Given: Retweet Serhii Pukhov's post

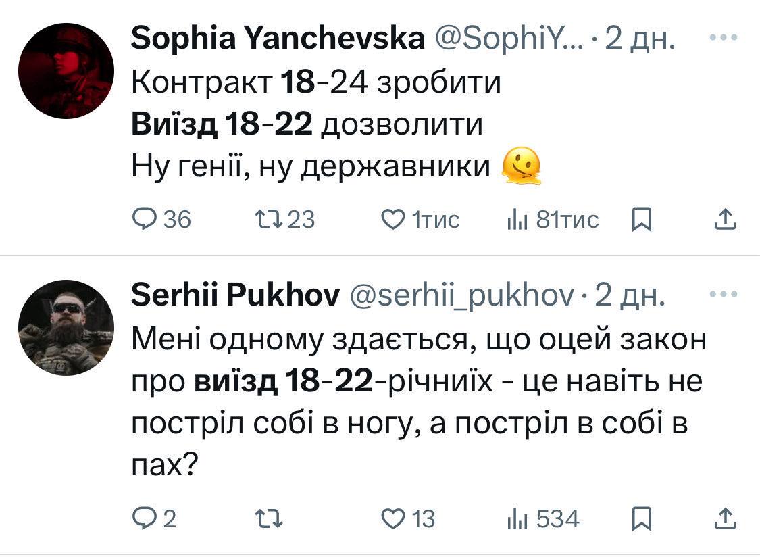Looking at the screenshot, I should point(263,518).
